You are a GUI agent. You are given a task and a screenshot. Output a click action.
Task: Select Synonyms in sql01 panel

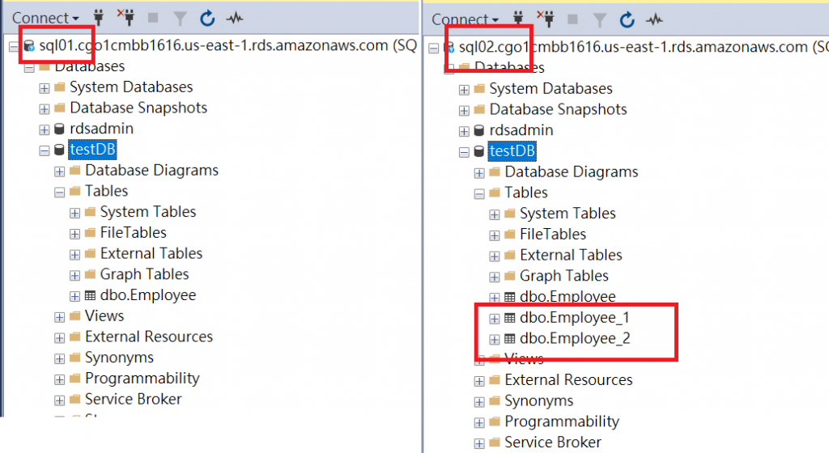pyautogui.click(x=120, y=358)
